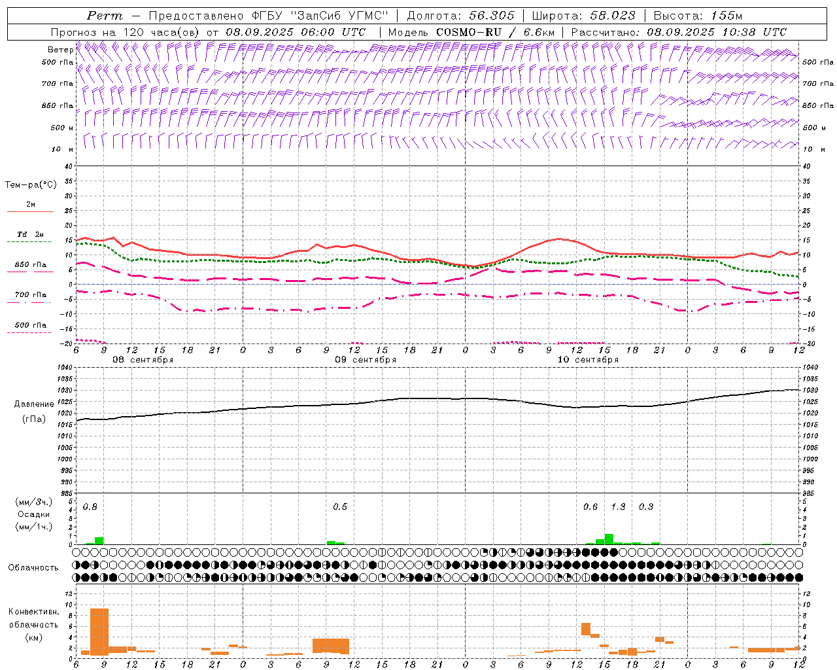Image resolution: width=837 pixels, height=670 pixels.
Task: Click the precipitation value "0.6"
Action: click(x=590, y=507)
